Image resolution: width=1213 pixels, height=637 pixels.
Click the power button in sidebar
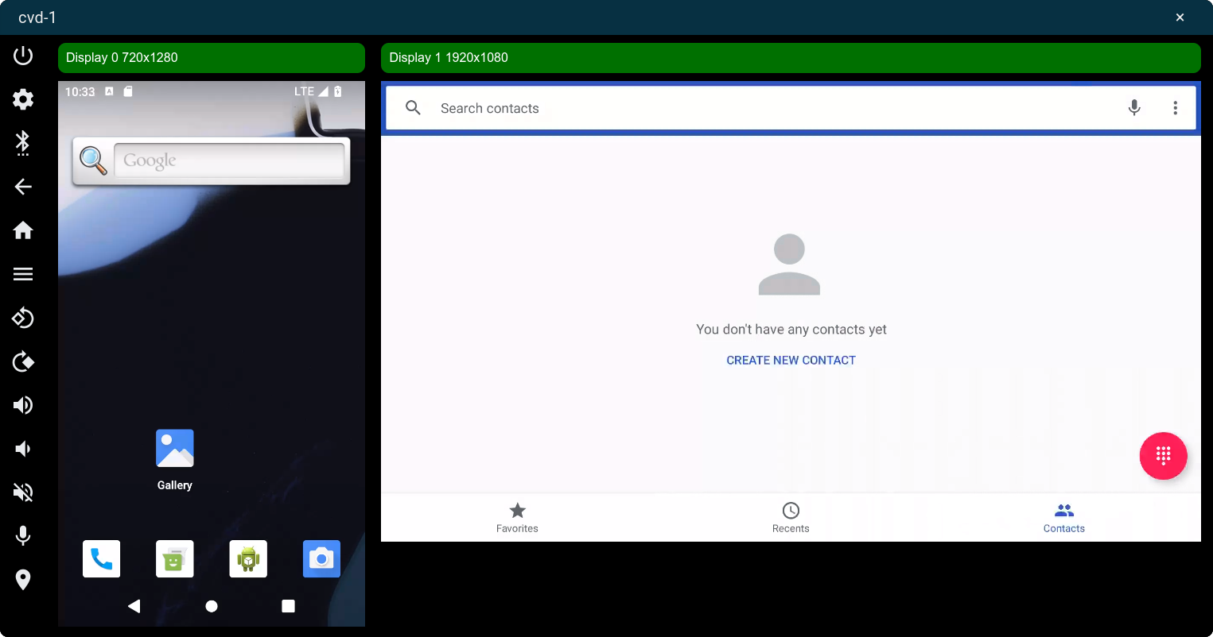(23, 56)
